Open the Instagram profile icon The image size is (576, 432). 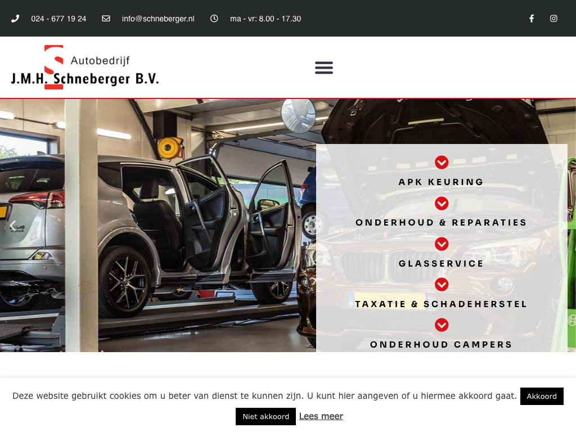[553, 19]
